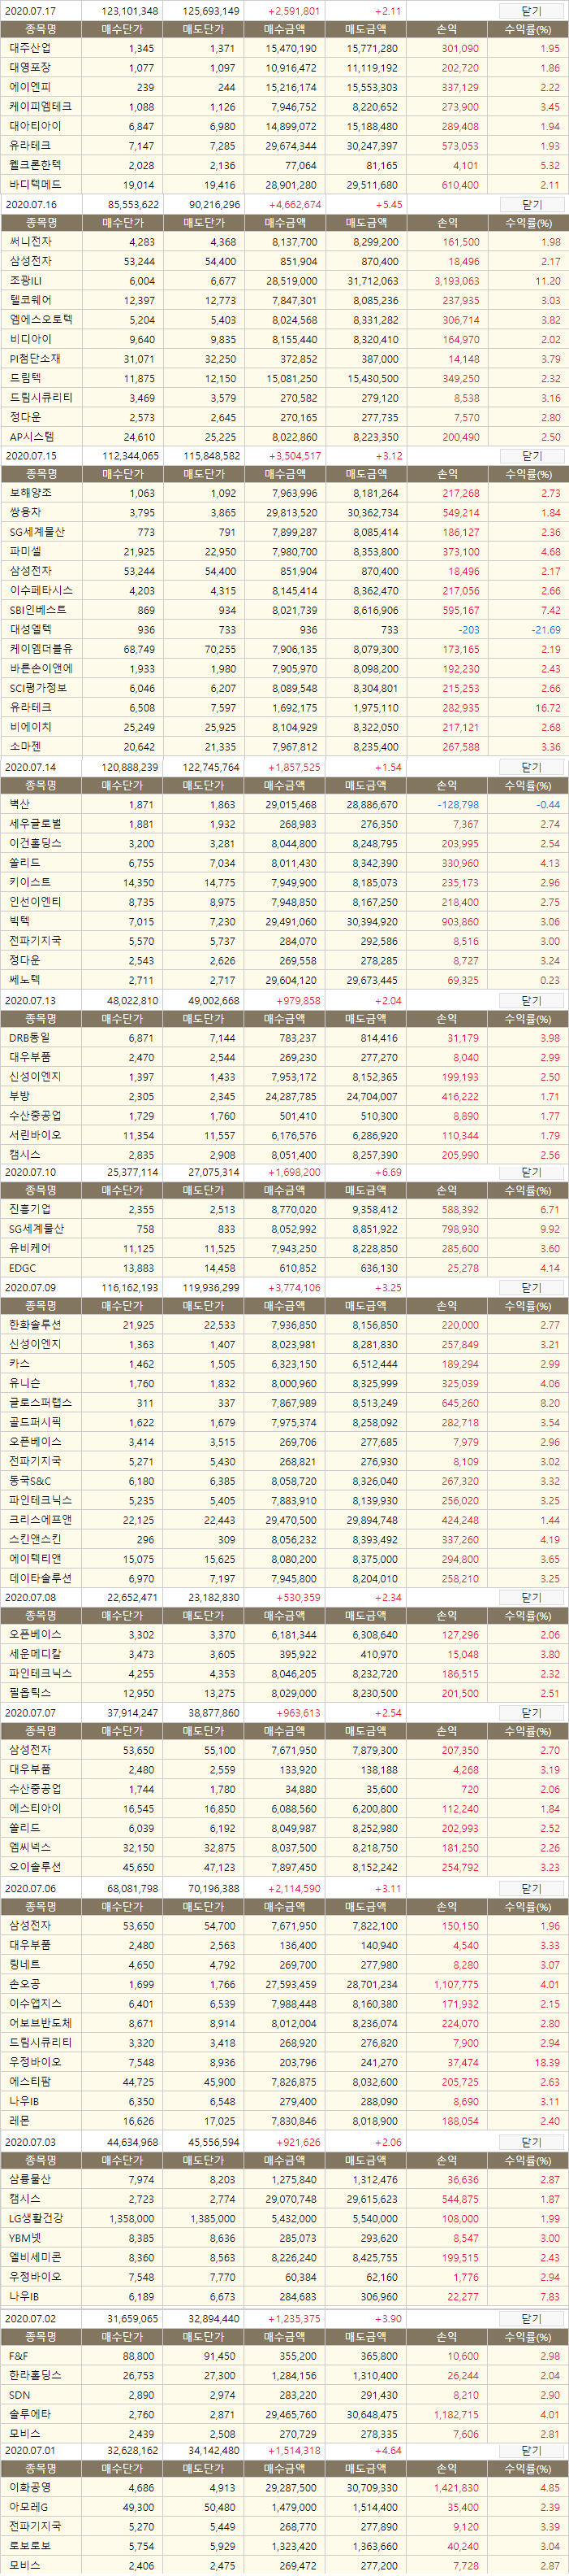
Task: Select the 솔루에타 row
Action: click(284, 2414)
